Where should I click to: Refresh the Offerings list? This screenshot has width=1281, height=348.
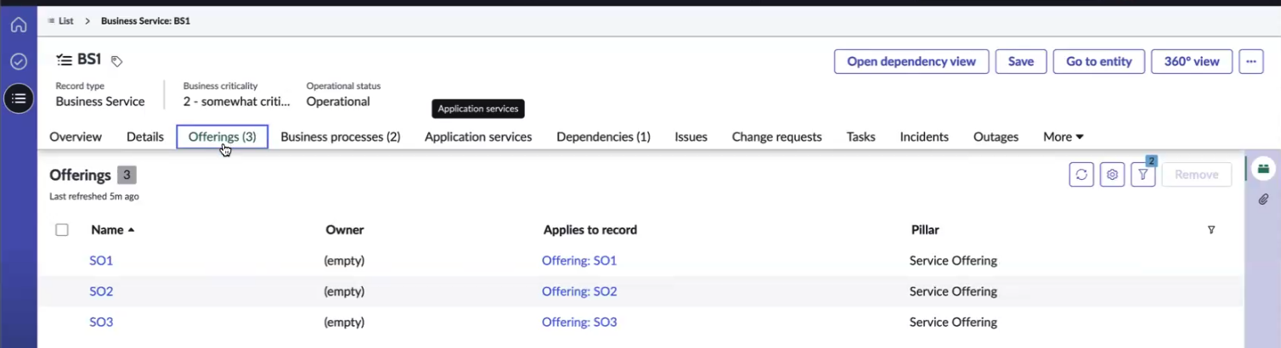(x=1081, y=175)
